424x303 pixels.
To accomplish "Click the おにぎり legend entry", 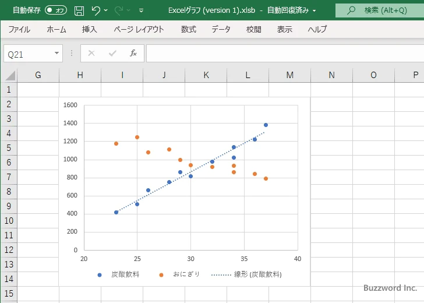I will click(179, 274).
